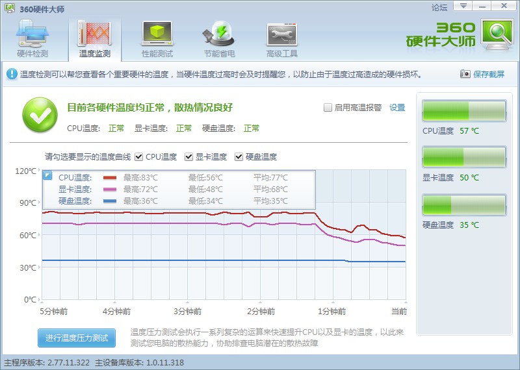Open the 性能测试 performance test tab
This screenshot has height=370, width=520.
[157, 39]
